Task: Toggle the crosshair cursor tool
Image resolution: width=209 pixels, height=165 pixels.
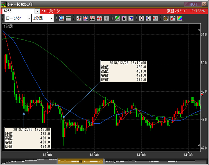Action: point(68,18)
